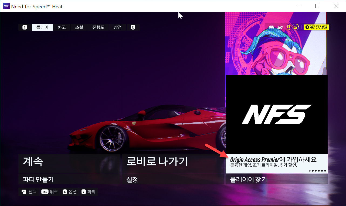Click 파티 만들기 to create party
The width and height of the screenshot is (346, 206).
[69, 179]
